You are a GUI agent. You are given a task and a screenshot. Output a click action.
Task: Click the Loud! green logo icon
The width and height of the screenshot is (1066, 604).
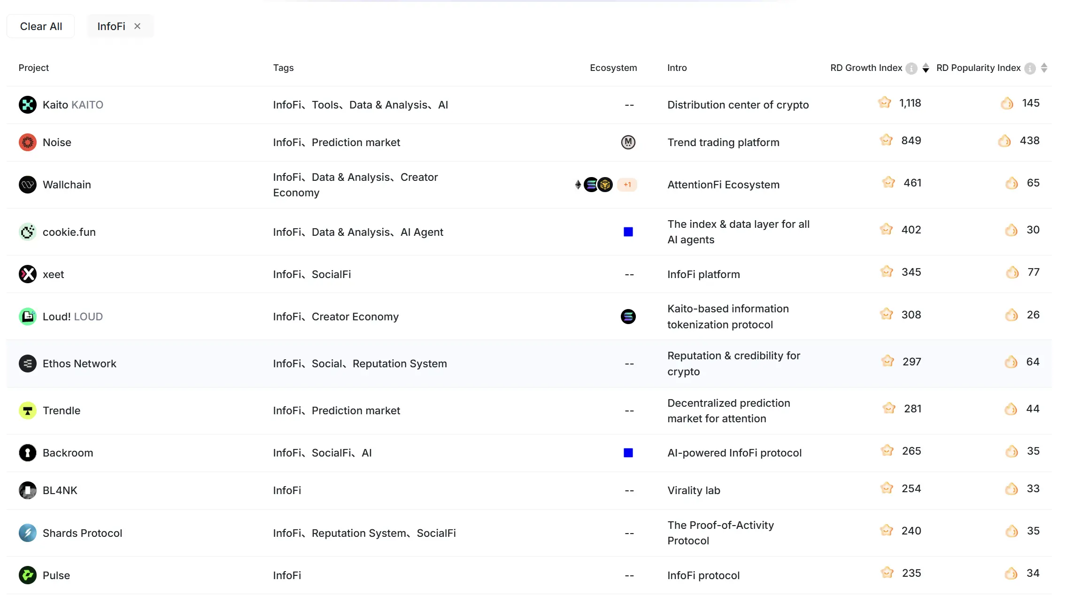pos(28,317)
